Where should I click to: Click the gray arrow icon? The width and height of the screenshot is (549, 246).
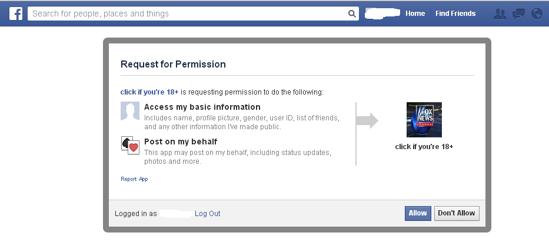[x=367, y=120]
